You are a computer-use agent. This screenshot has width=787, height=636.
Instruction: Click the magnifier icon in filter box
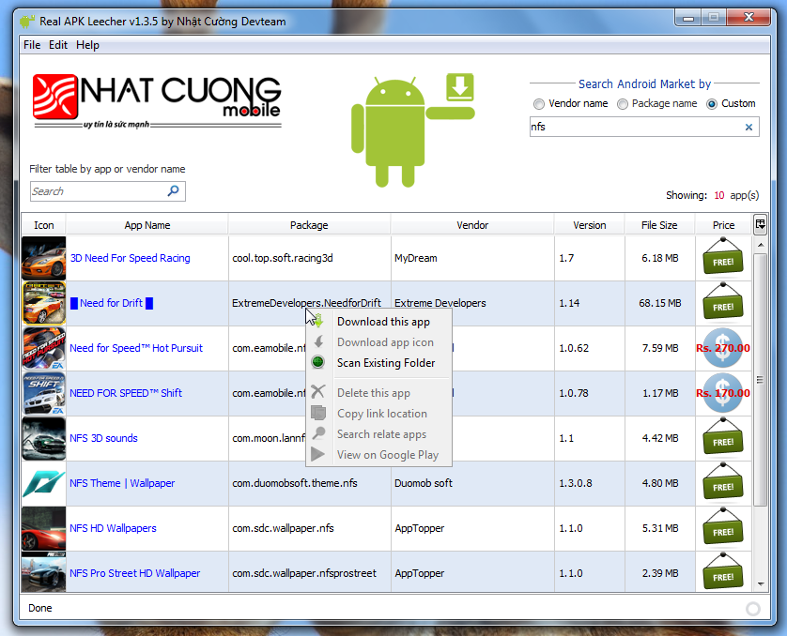pyautogui.click(x=173, y=191)
